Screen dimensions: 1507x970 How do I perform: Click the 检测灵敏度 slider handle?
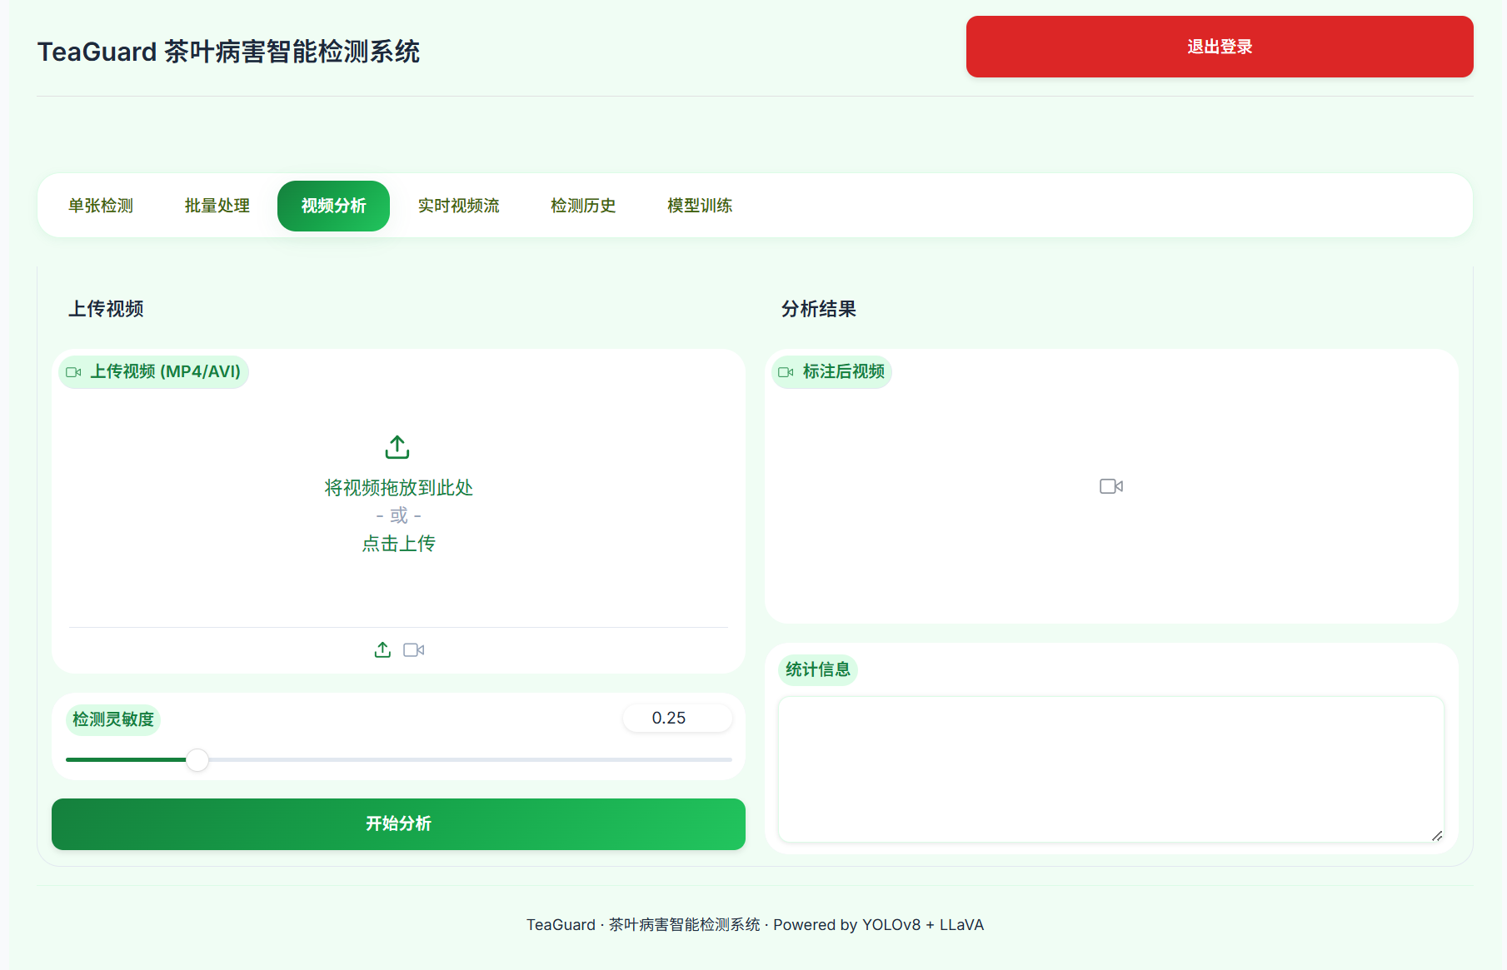click(197, 760)
